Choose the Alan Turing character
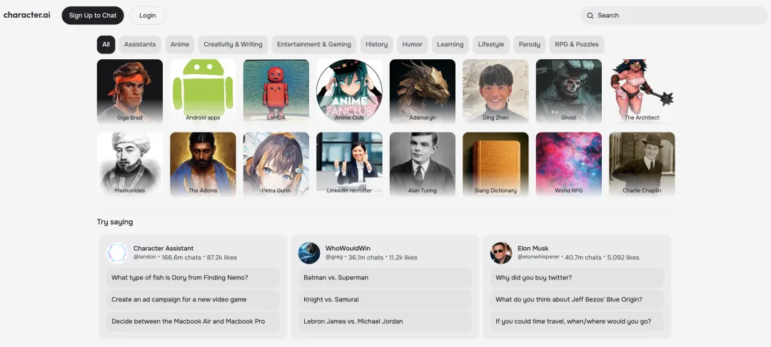The height and width of the screenshot is (347, 771). tap(423, 164)
